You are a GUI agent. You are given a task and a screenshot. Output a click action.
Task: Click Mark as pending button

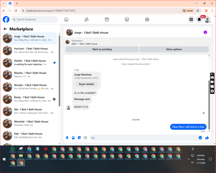(x=102, y=49)
